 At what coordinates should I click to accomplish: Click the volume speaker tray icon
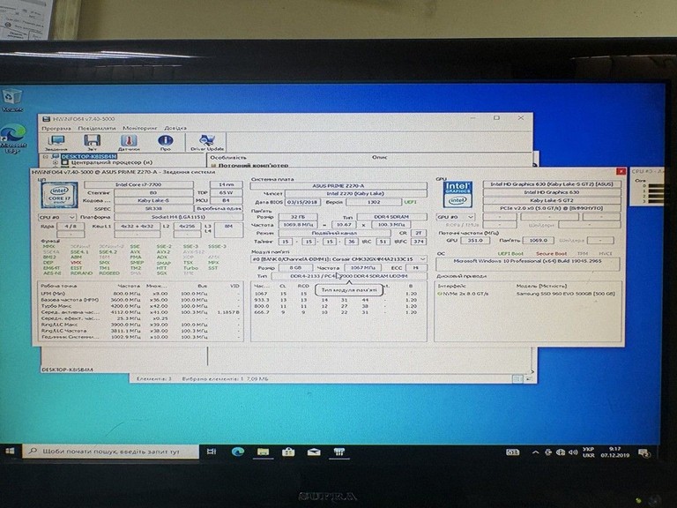[573, 452]
